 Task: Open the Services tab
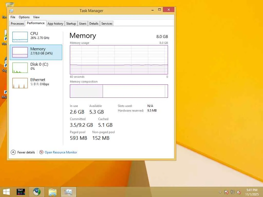[x=107, y=23]
